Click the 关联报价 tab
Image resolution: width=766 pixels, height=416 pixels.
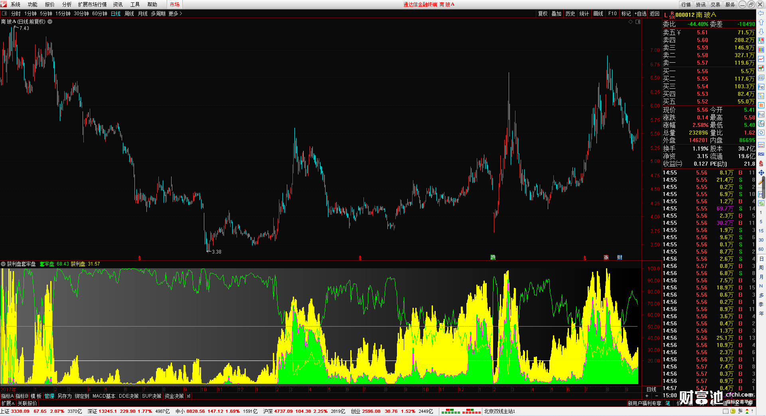(27, 403)
